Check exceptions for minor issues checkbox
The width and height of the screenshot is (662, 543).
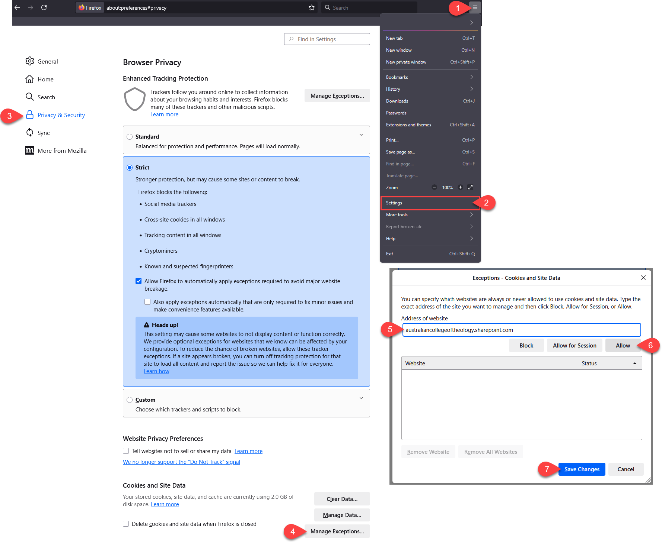point(147,302)
